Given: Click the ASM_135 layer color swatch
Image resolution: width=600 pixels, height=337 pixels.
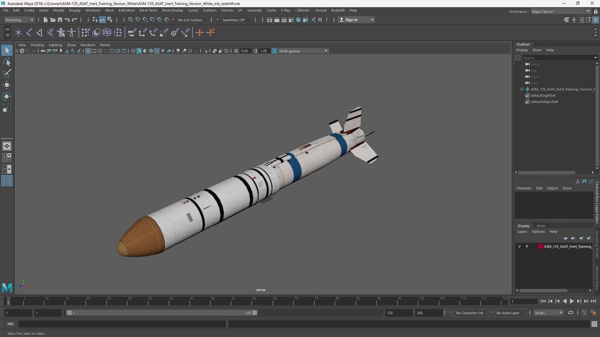Looking at the screenshot, I should (540, 247).
